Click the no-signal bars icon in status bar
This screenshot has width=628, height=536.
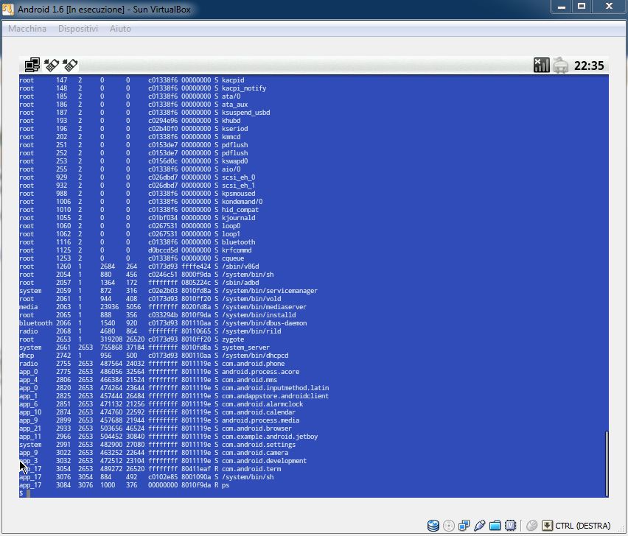(541, 65)
